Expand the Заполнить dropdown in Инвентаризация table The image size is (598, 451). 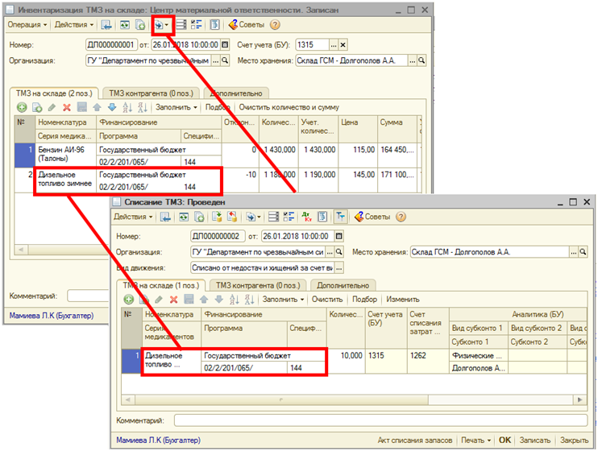[x=176, y=107]
